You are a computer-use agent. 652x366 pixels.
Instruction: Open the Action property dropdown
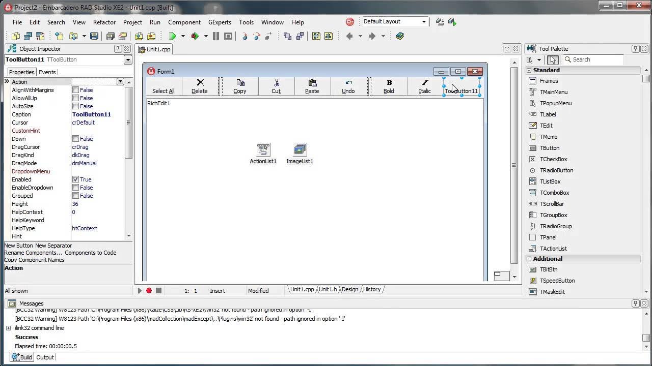(x=120, y=82)
